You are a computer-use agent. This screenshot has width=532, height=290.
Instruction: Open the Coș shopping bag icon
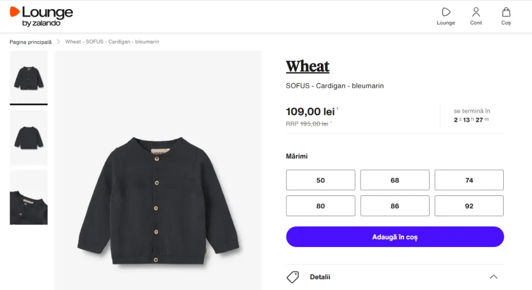point(506,12)
